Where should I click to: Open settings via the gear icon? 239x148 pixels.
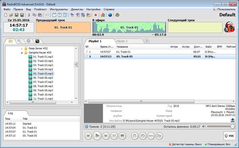click(x=117, y=15)
